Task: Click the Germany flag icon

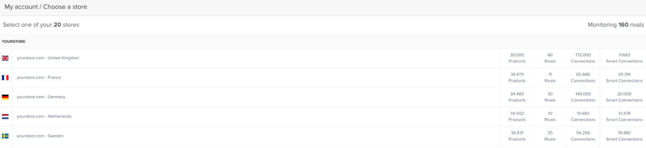Action: (x=5, y=97)
